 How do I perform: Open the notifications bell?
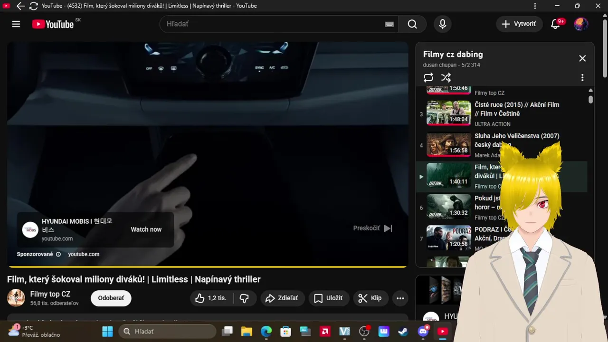[556, 24]
